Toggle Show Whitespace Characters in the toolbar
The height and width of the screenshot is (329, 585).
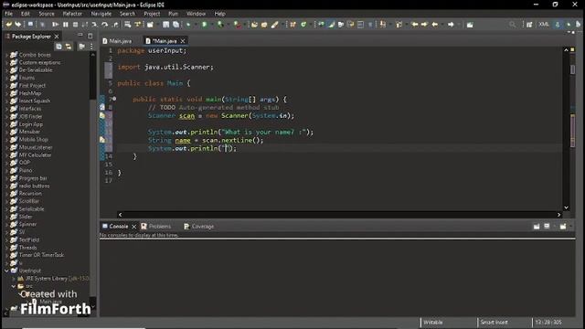click(370, 25)
